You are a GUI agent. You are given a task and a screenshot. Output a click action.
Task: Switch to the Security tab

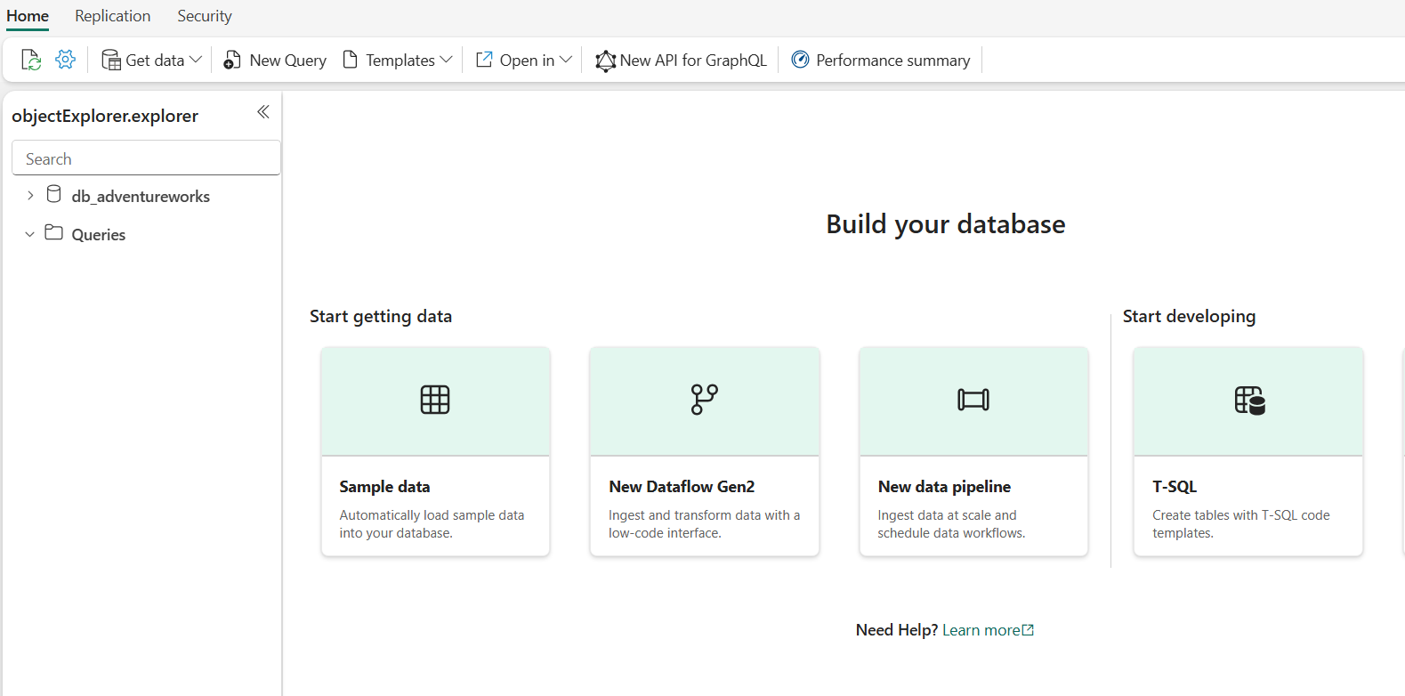tap(205, 16)
